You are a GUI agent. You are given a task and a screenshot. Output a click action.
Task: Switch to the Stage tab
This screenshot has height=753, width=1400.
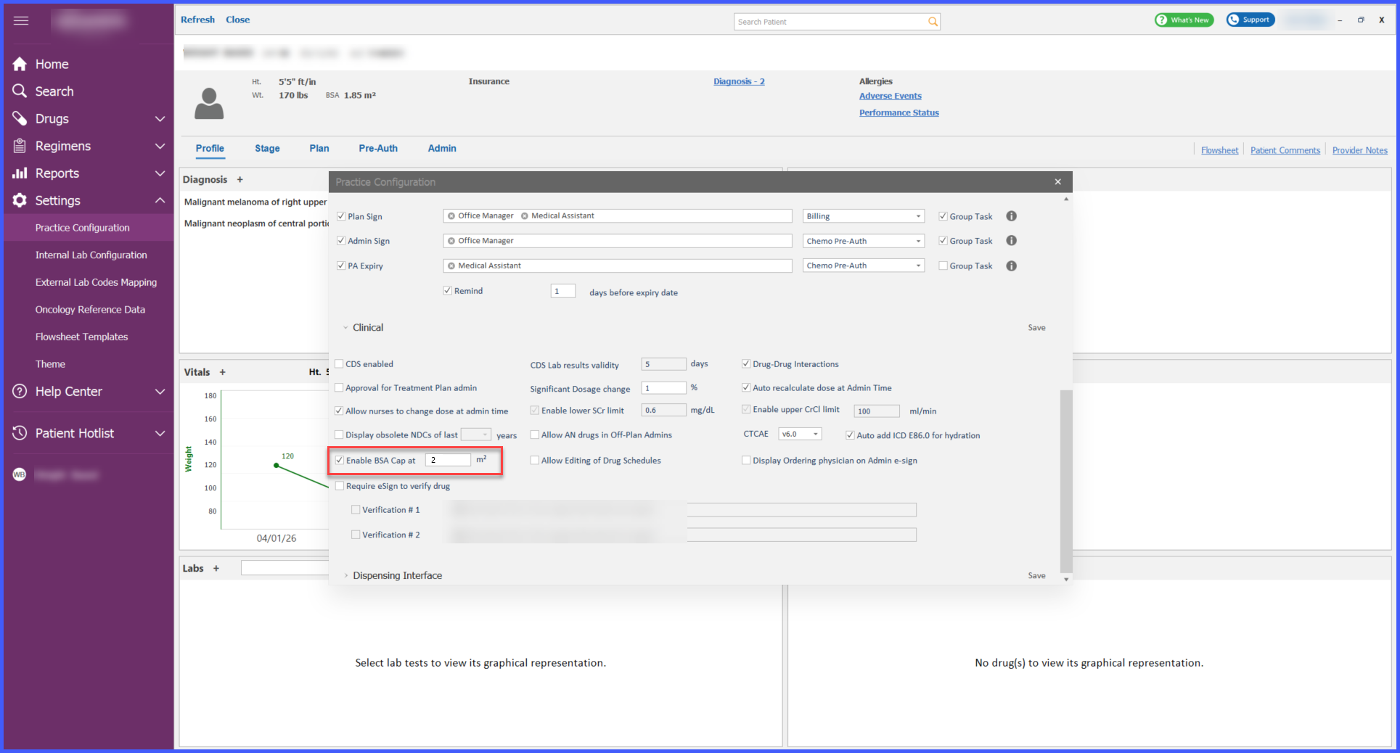267,148
